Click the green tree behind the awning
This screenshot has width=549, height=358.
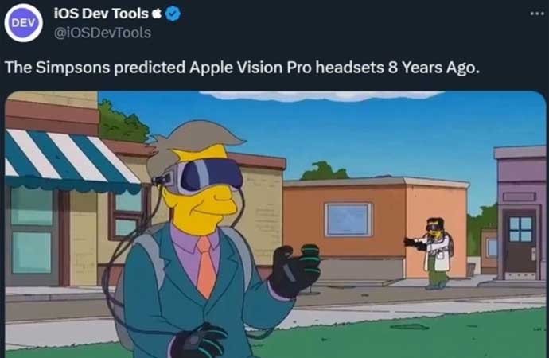tap(123, 123)
